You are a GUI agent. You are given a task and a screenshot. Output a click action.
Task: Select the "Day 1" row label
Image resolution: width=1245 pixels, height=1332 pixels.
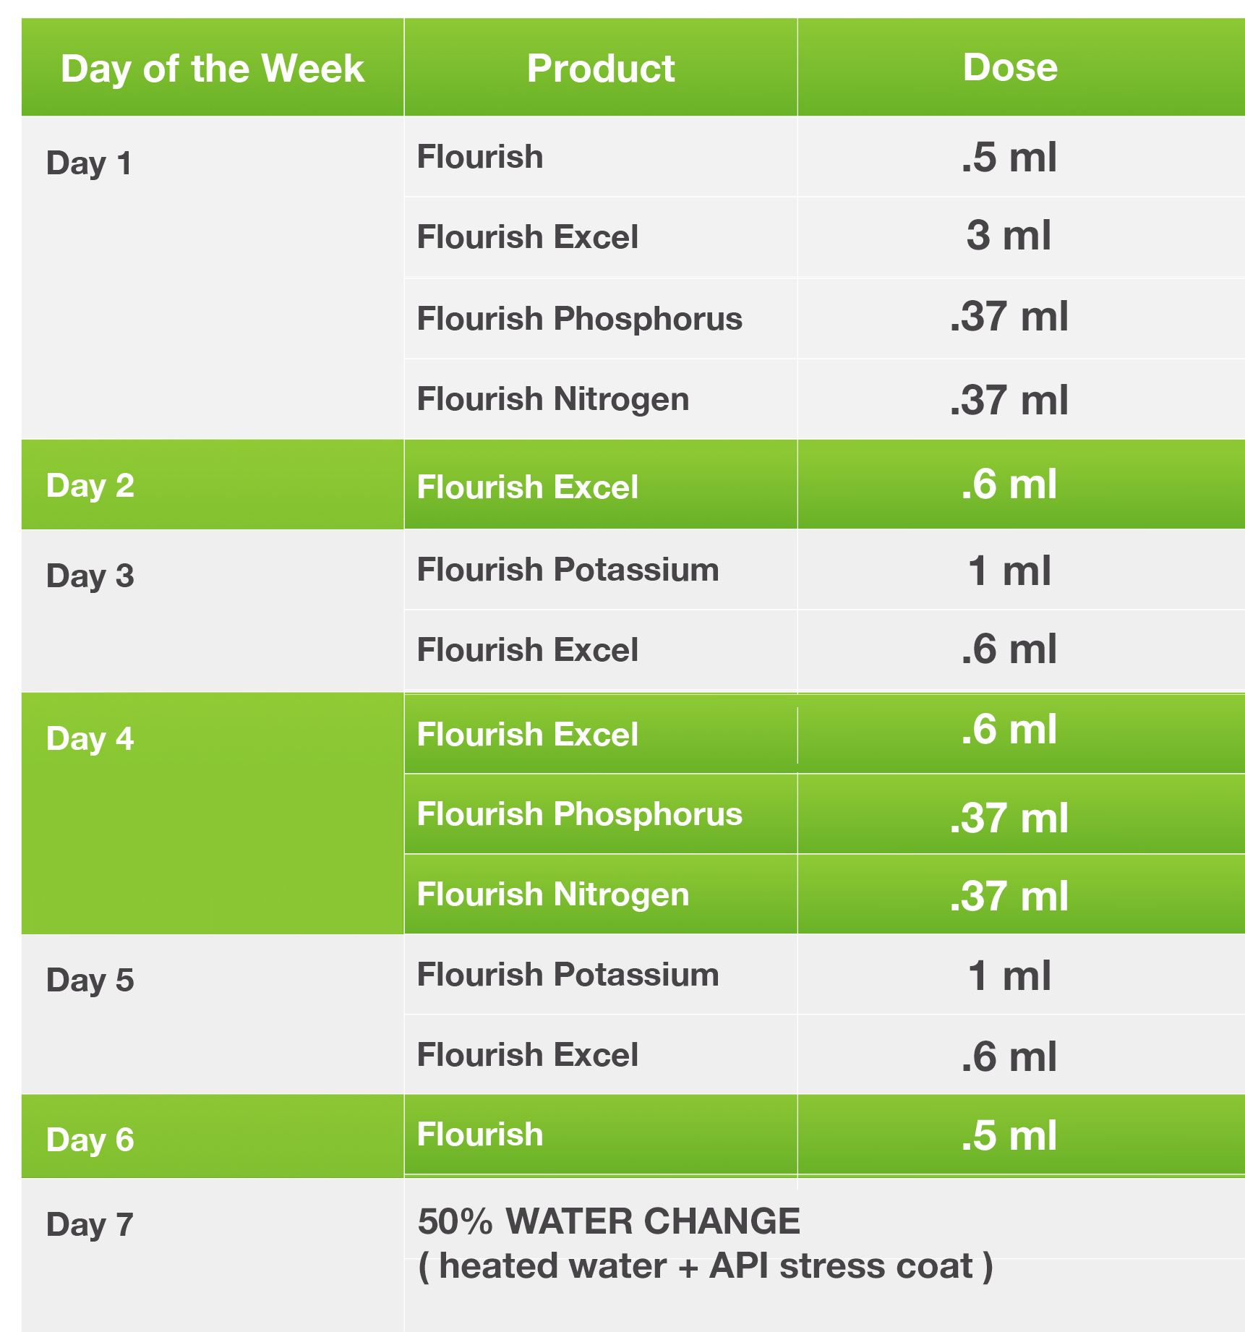point(89,163)
